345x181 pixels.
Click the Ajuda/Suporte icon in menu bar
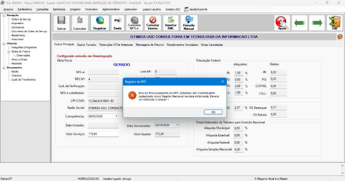pos(186,10)
